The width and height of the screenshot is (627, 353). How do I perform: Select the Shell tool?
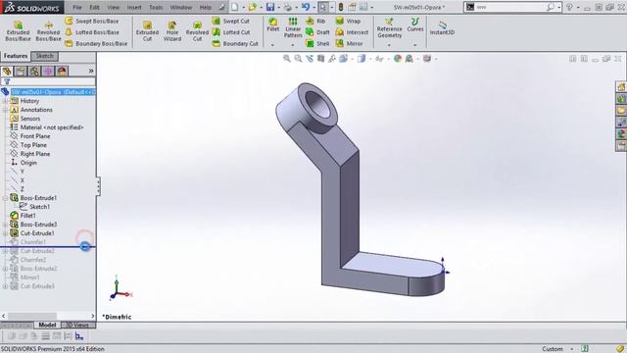point(317,43)
